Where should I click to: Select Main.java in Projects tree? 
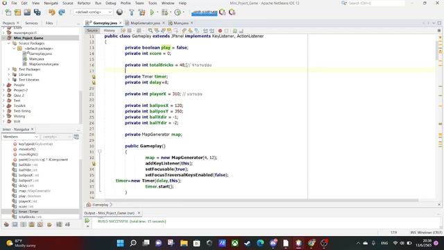pyautogui.click(x=37, y=59)
